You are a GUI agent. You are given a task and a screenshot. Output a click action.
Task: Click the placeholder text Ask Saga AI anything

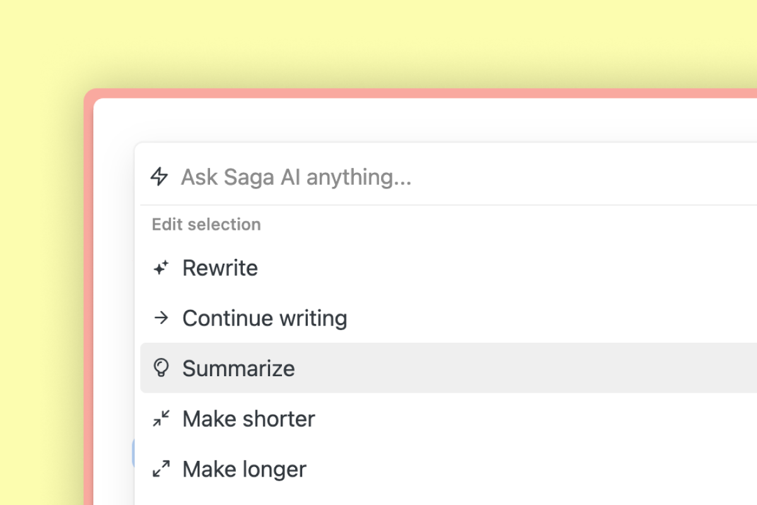(296, 177)
